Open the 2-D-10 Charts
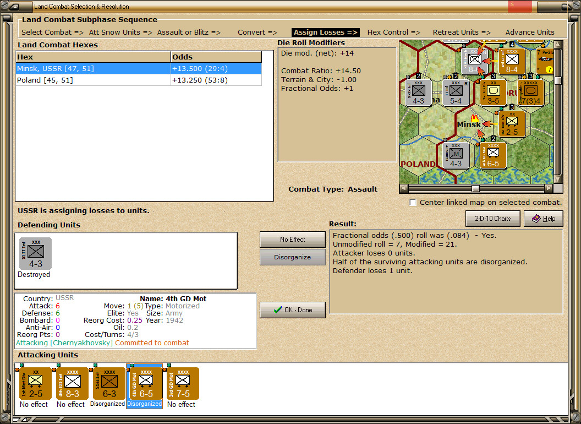 tap(492, 219)
